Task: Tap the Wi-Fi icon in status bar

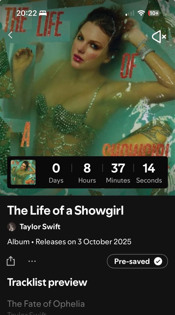Action: click(x=141, y=13)
